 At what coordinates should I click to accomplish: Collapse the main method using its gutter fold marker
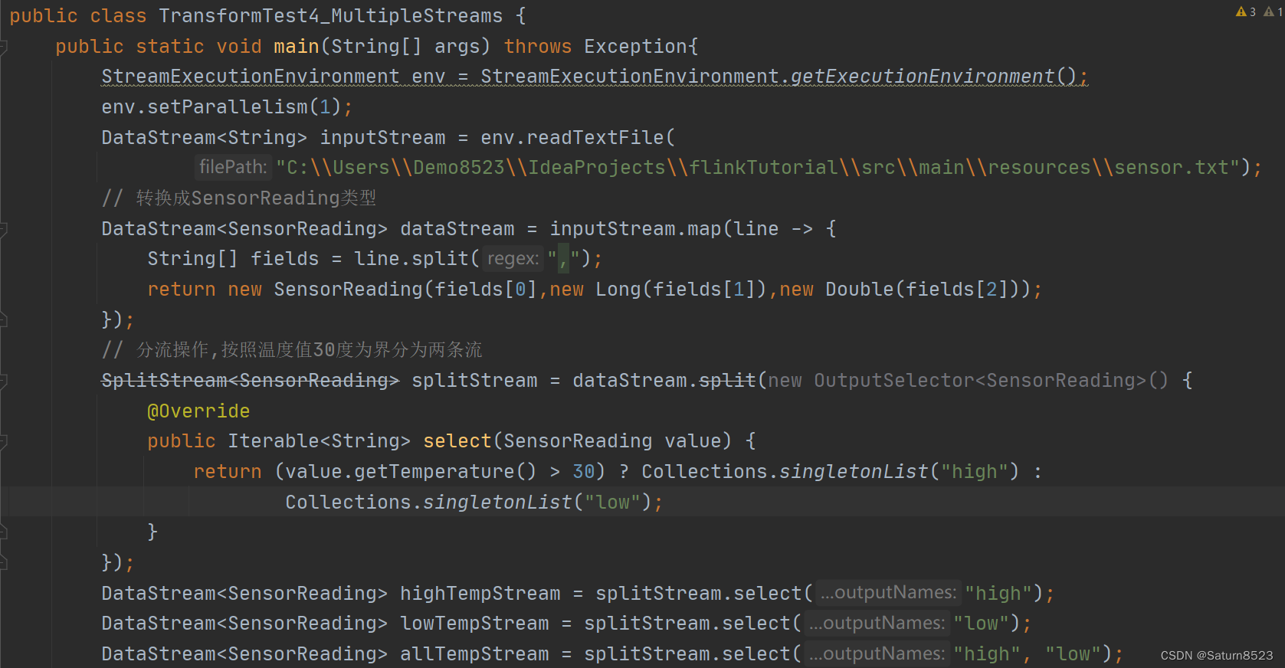[x=3, y=47]
